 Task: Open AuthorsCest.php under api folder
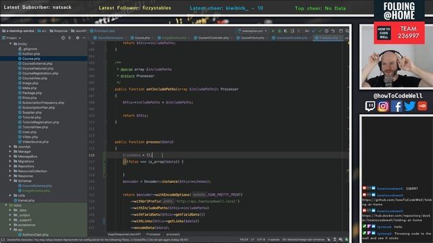tap(35, 234)
